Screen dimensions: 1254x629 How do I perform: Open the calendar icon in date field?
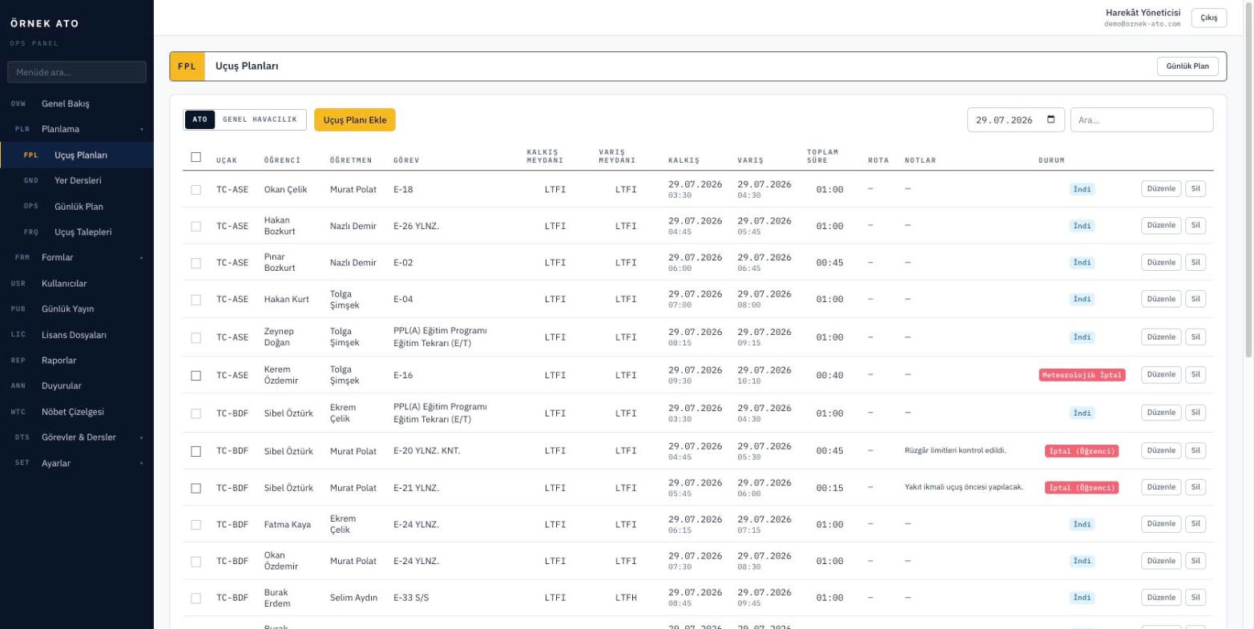pos(1050,120)
